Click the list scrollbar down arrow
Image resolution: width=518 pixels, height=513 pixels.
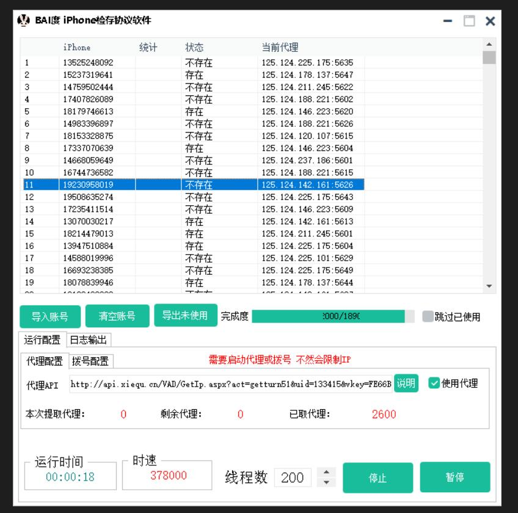pyautogui.click(x=489, y=286)
